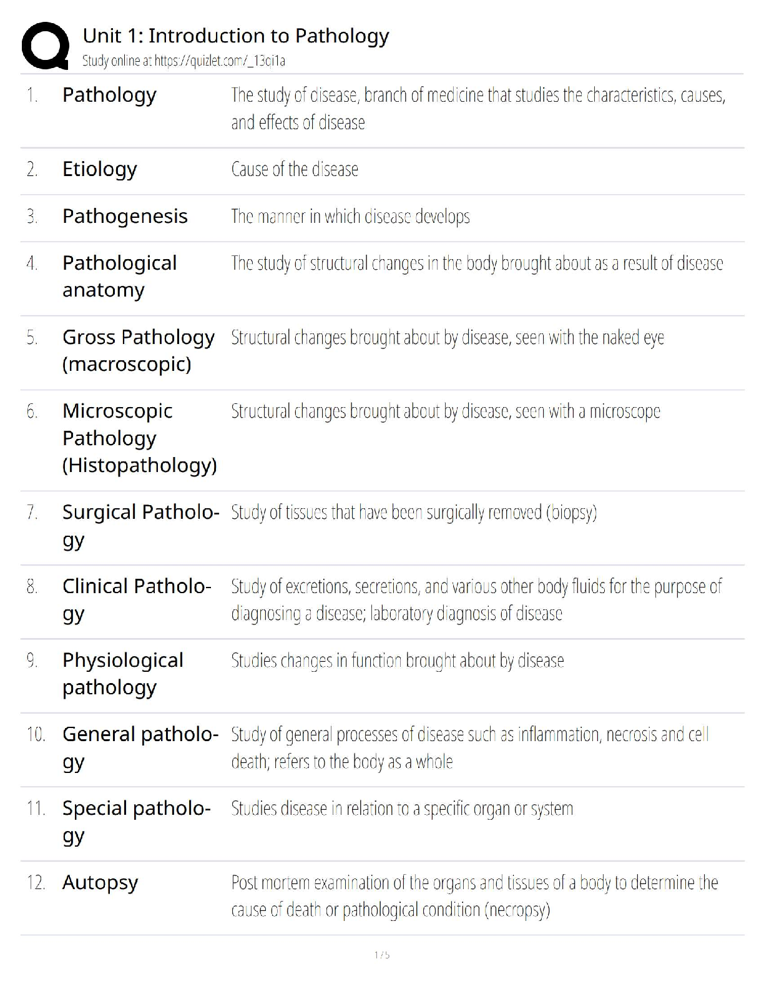Viewport: 764px width, 989px height.
Task: Select the Physiological pathology term
Action: pos(122,674)
